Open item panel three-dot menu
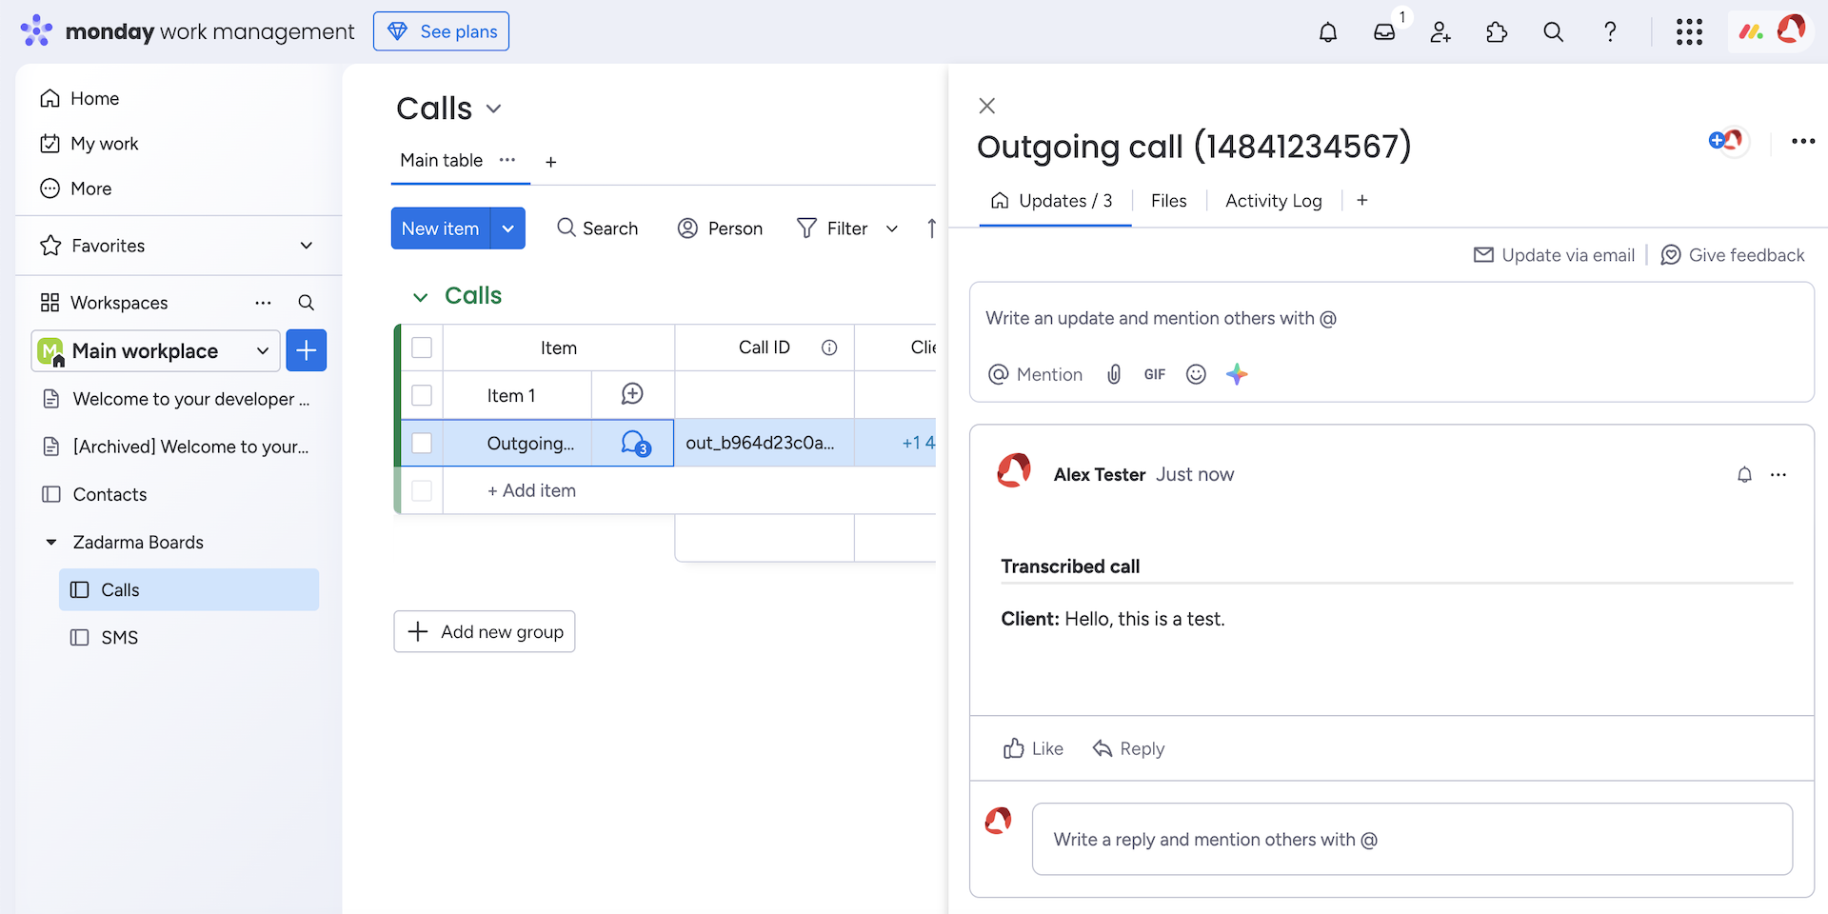This screenshot has width=1828, height=914. [1803, 142]
